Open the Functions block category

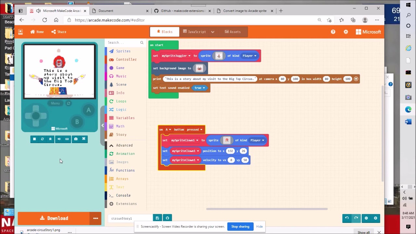coord(125,170)
